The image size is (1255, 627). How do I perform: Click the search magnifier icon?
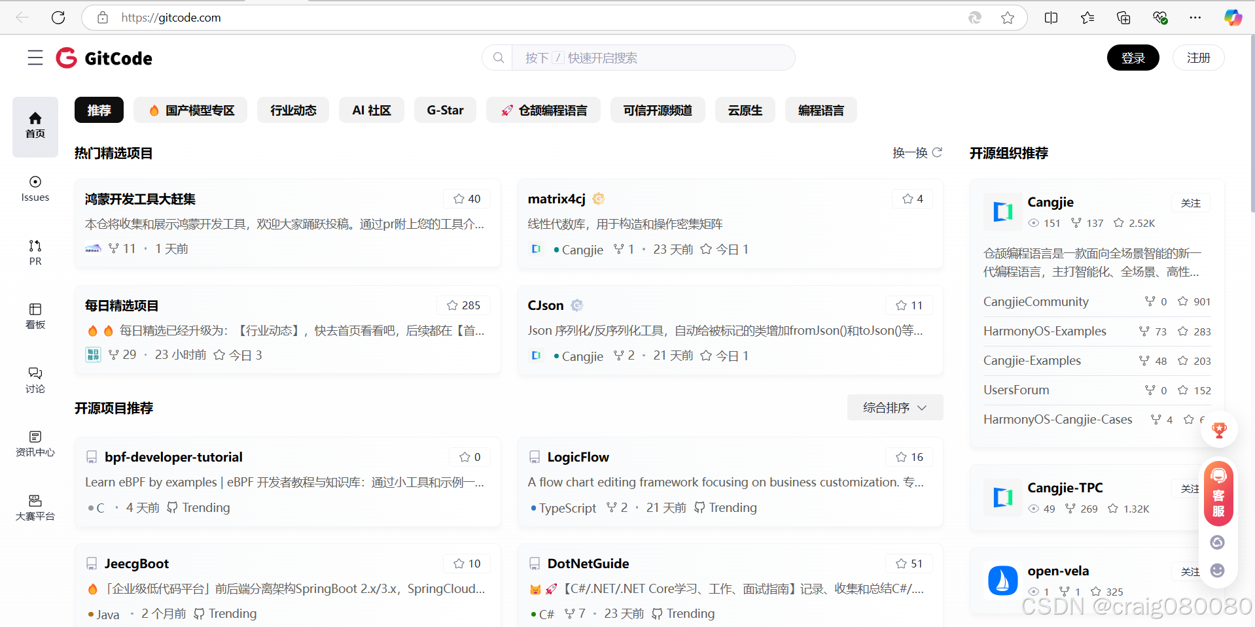coord(499,58)
